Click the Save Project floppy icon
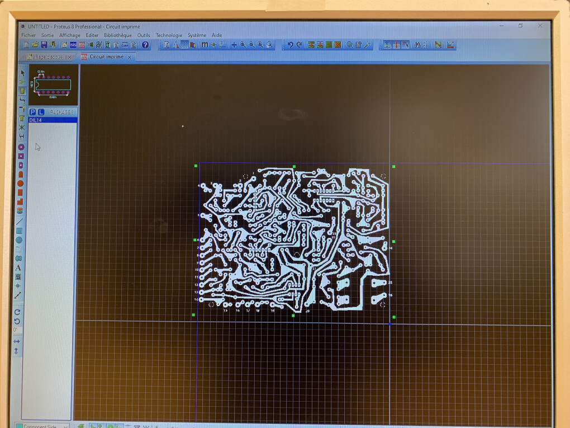The height and width of the screenshot is (428, 570). pyautogui.click(x=44, y=45)
